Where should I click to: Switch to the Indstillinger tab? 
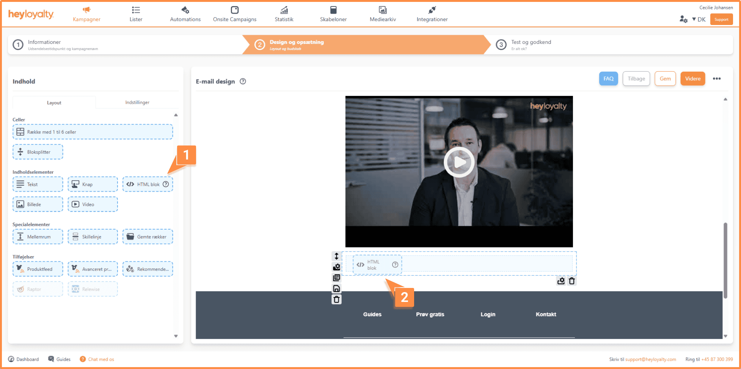(x=137, y=102)
